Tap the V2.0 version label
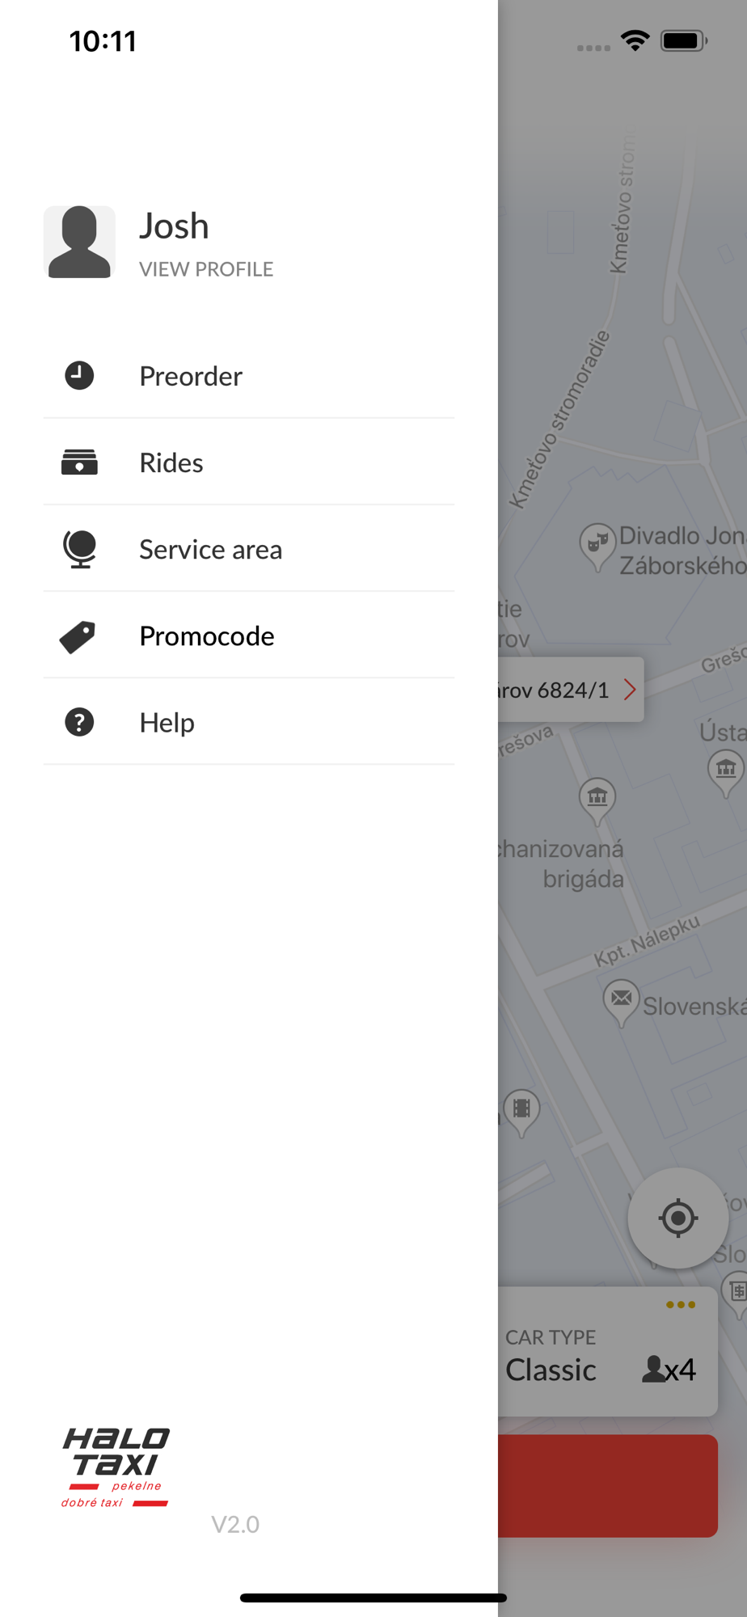747x1617 pixels. pyautogui.click(x=235, y=1525)
